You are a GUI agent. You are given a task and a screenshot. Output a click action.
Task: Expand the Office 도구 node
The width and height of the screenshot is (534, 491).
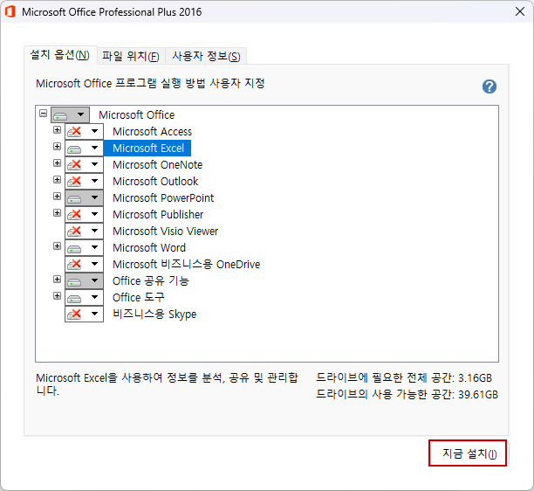(x=58, y=295)
